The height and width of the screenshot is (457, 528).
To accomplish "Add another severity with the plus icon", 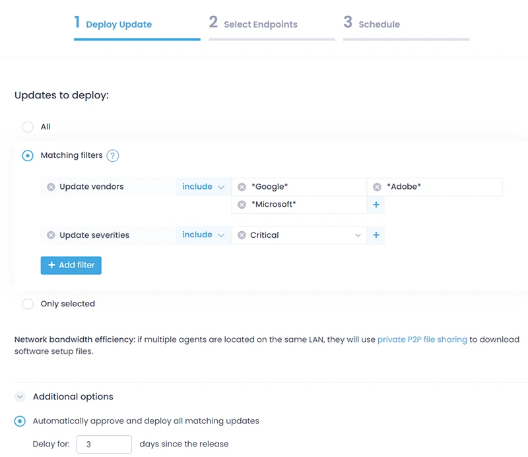I will point(376,235).
